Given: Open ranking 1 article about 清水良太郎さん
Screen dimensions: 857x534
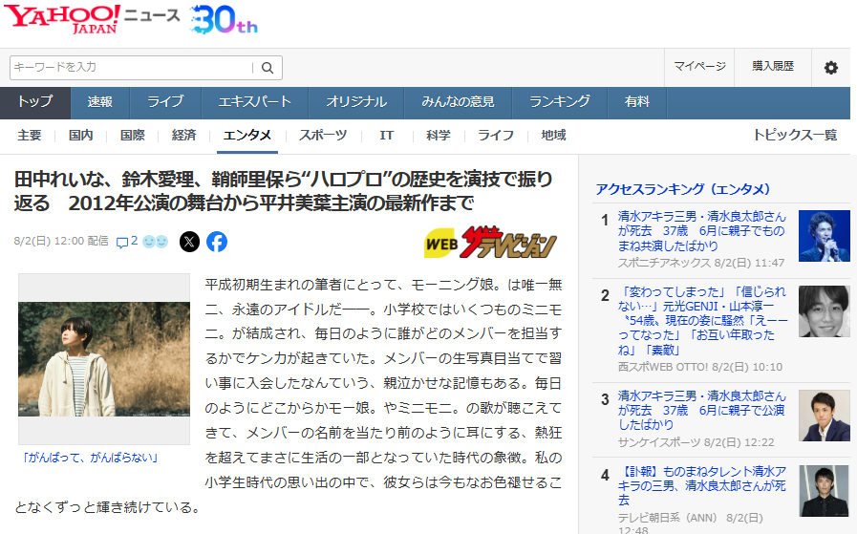Looking at the screenshot, I should [x=702, y=231].
